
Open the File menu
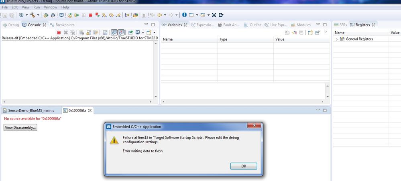pos(5,7)
